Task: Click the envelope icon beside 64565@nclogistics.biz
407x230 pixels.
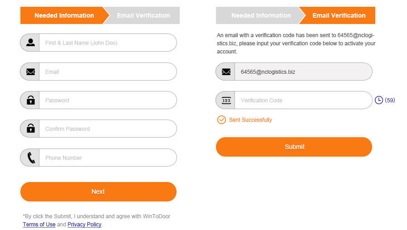Action: [x=226, y=72]
